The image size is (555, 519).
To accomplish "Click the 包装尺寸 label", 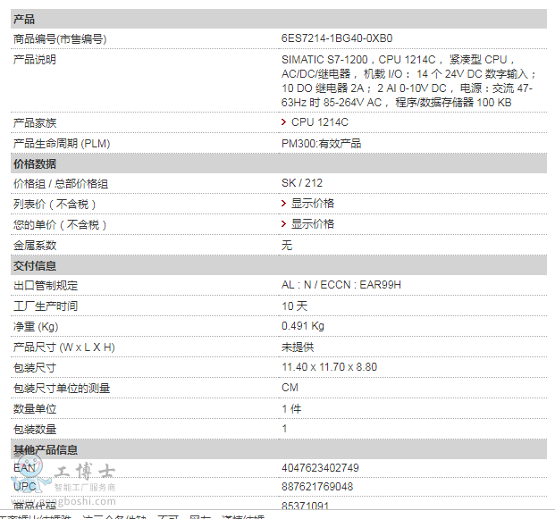I will pyautogui.click(x=35, y=368).
